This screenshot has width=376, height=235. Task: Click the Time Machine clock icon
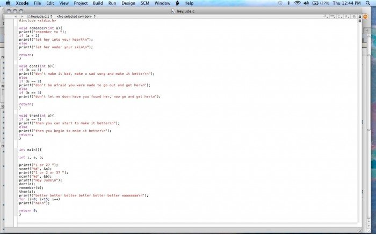(x=280, y=3)
